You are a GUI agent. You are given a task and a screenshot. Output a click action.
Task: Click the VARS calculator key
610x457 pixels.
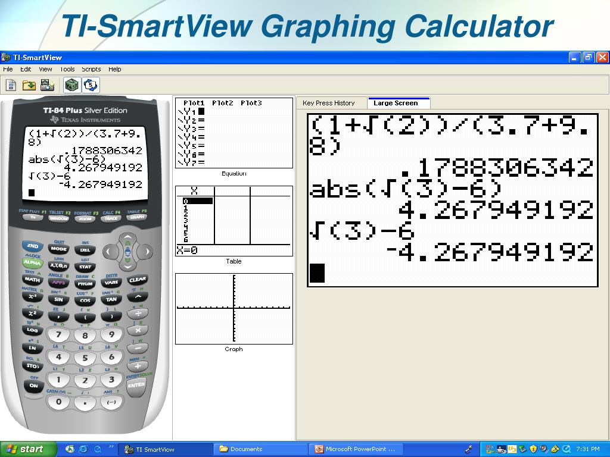pos(111,283)
